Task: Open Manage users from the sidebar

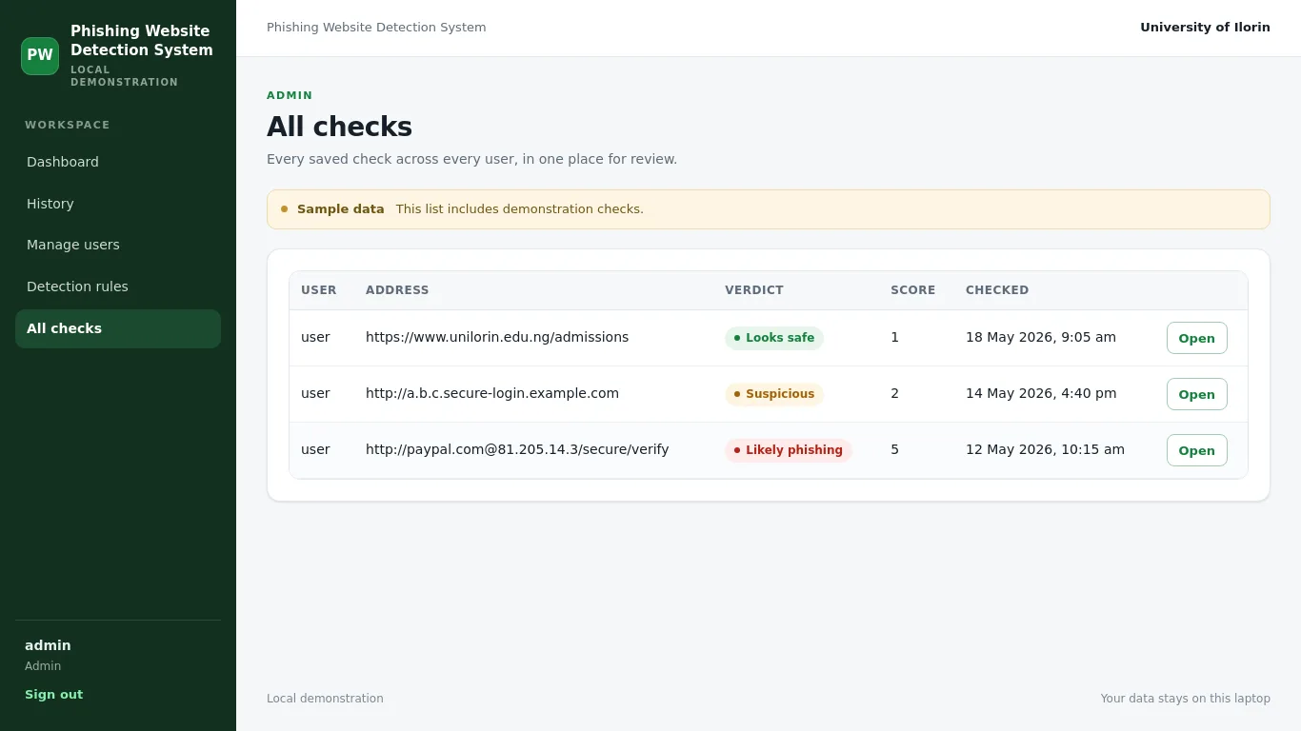Action: (x=118, y=245)
